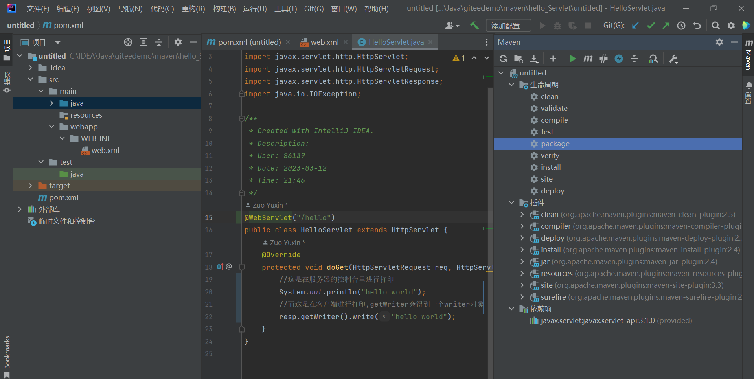
Task: Switch to pom.xml (untitled) tab
Action: point(244,42)
